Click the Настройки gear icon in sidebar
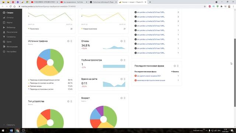The width and height of the screenshot is (236, 133). 4,52
